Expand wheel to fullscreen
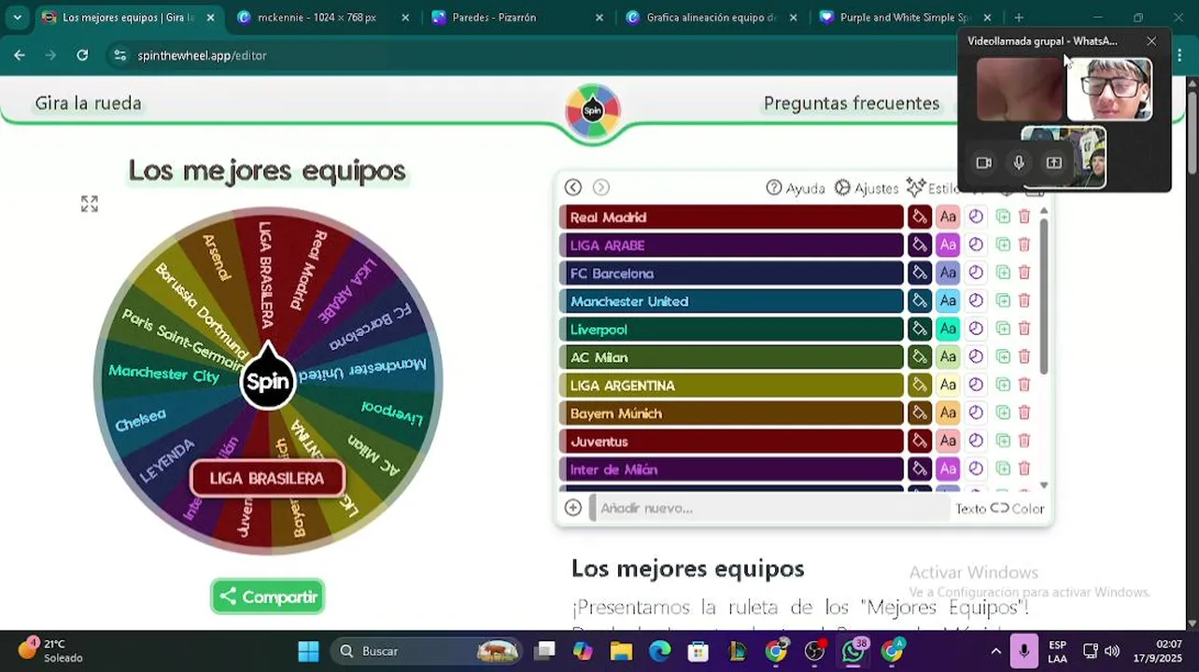Screen dimensions: 1199x672 [90, 203]
